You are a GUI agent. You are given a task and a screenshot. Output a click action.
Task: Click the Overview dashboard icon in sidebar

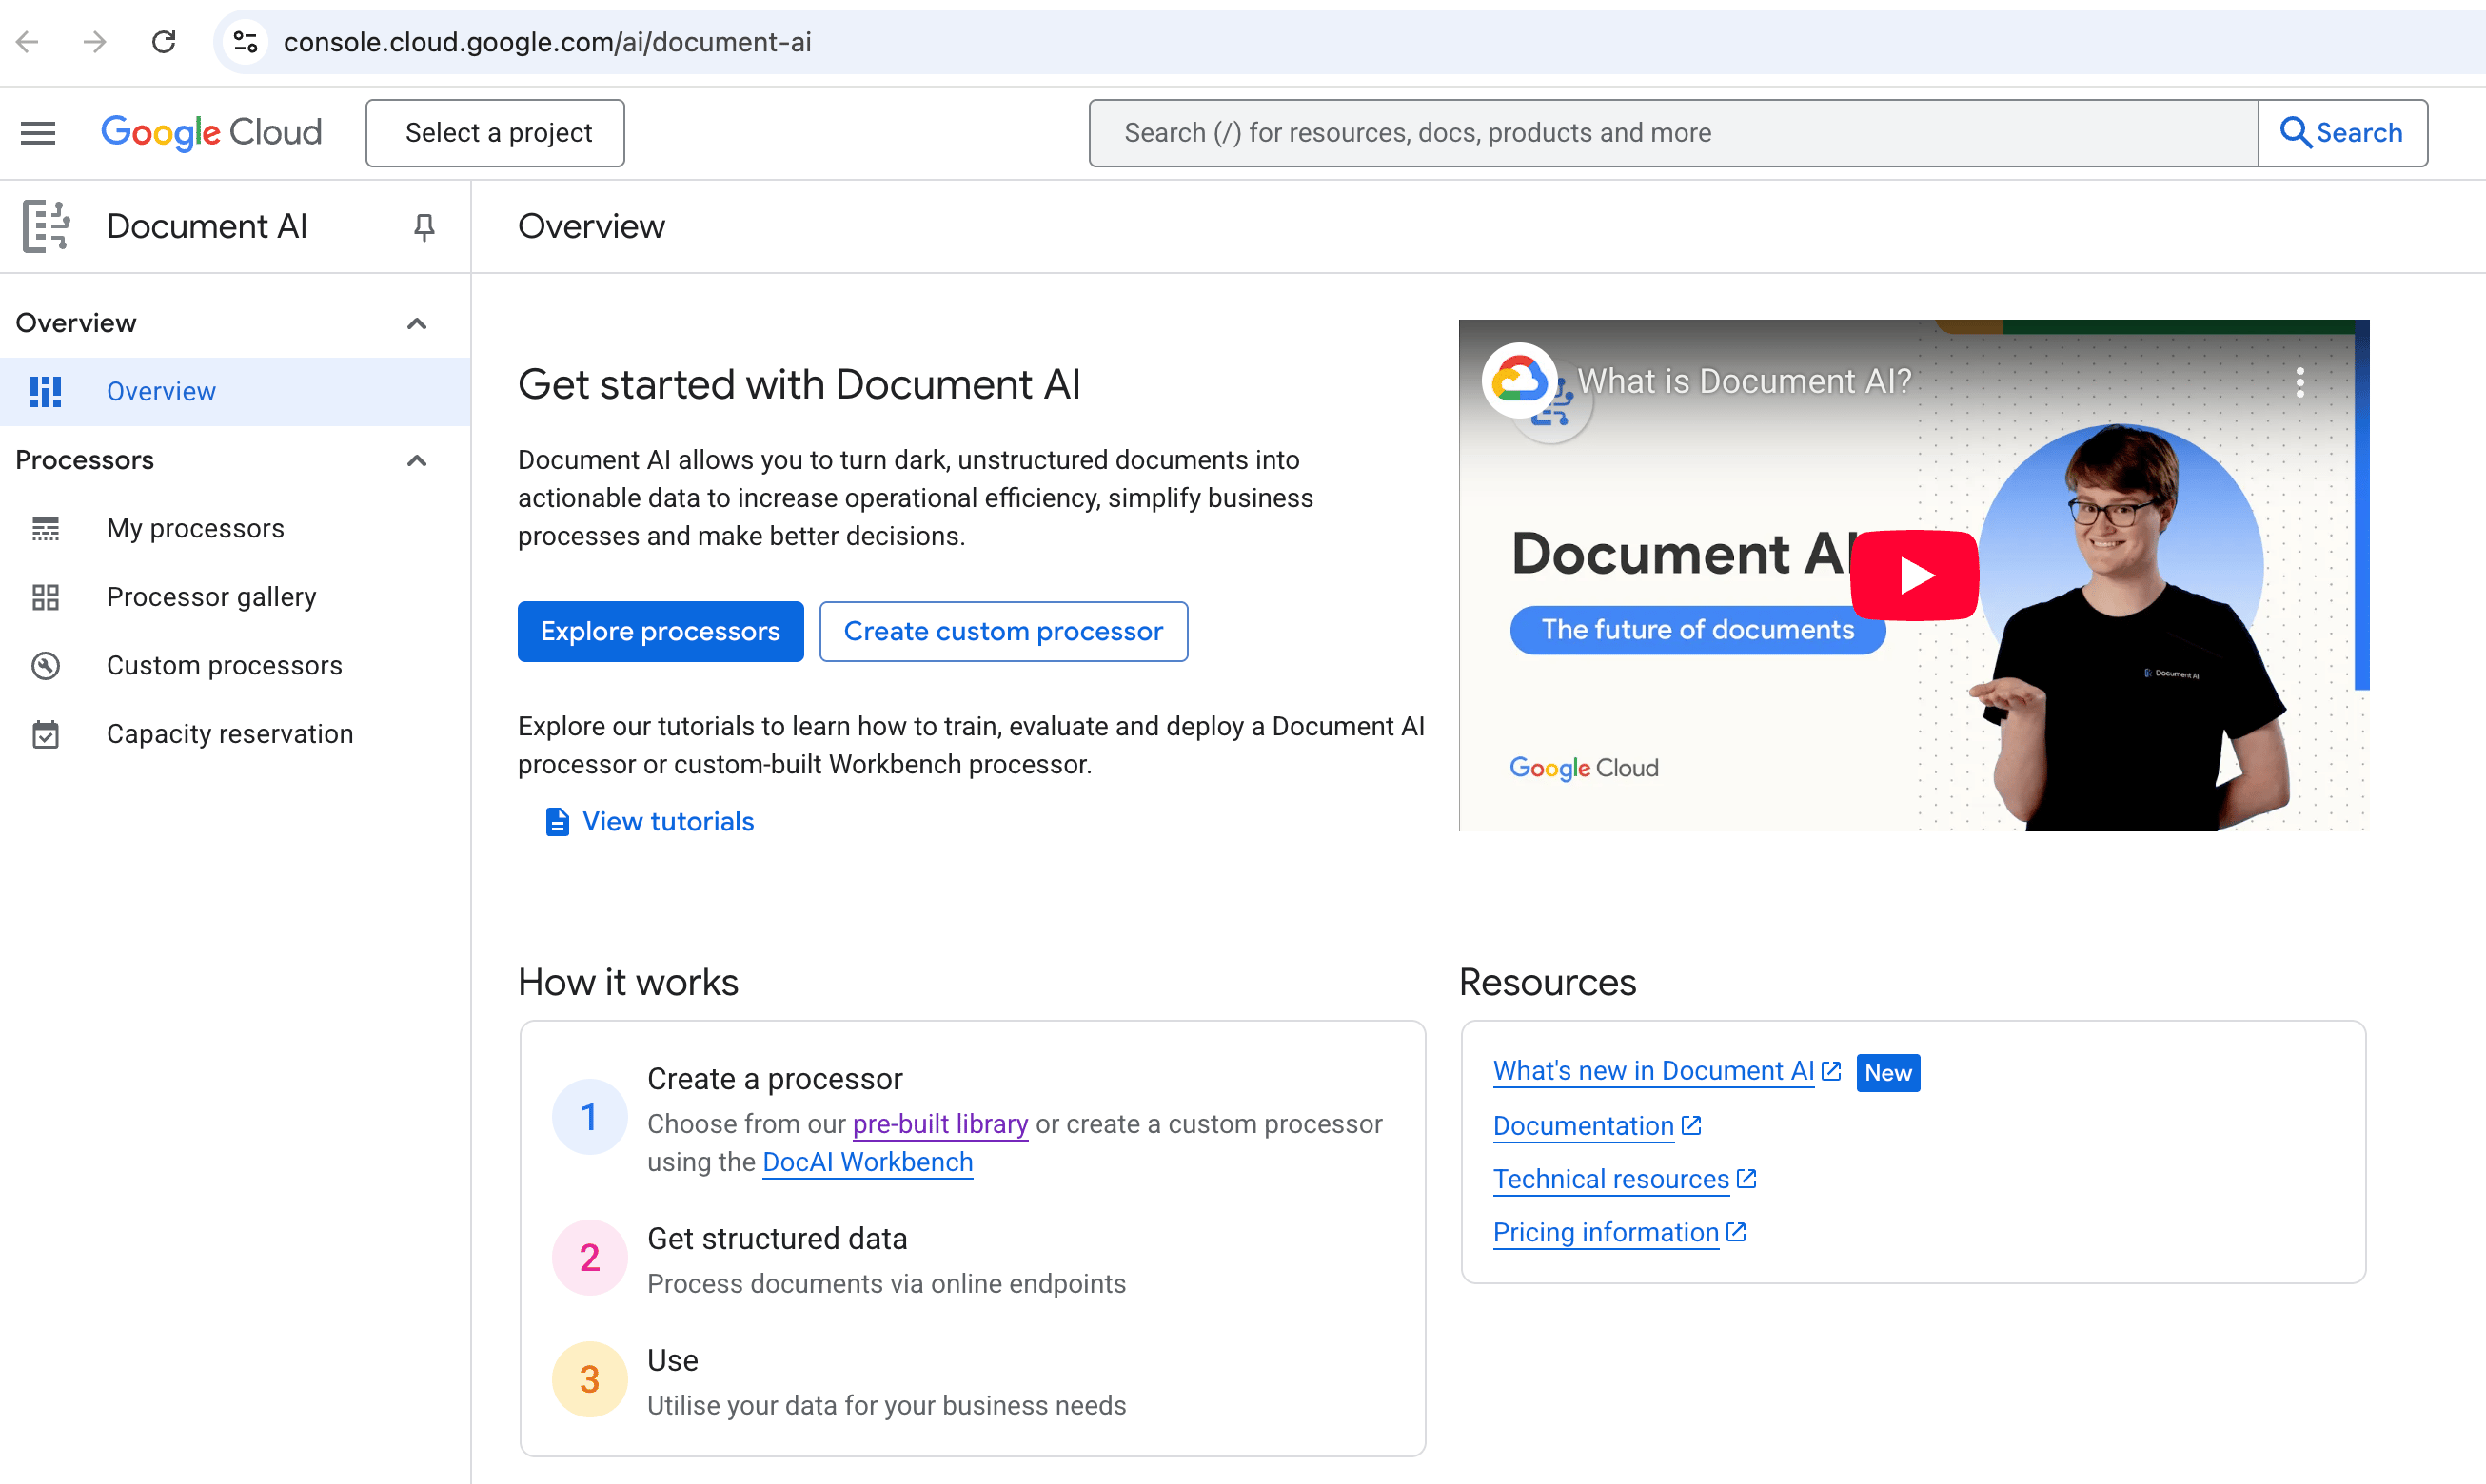coord(45,392)
